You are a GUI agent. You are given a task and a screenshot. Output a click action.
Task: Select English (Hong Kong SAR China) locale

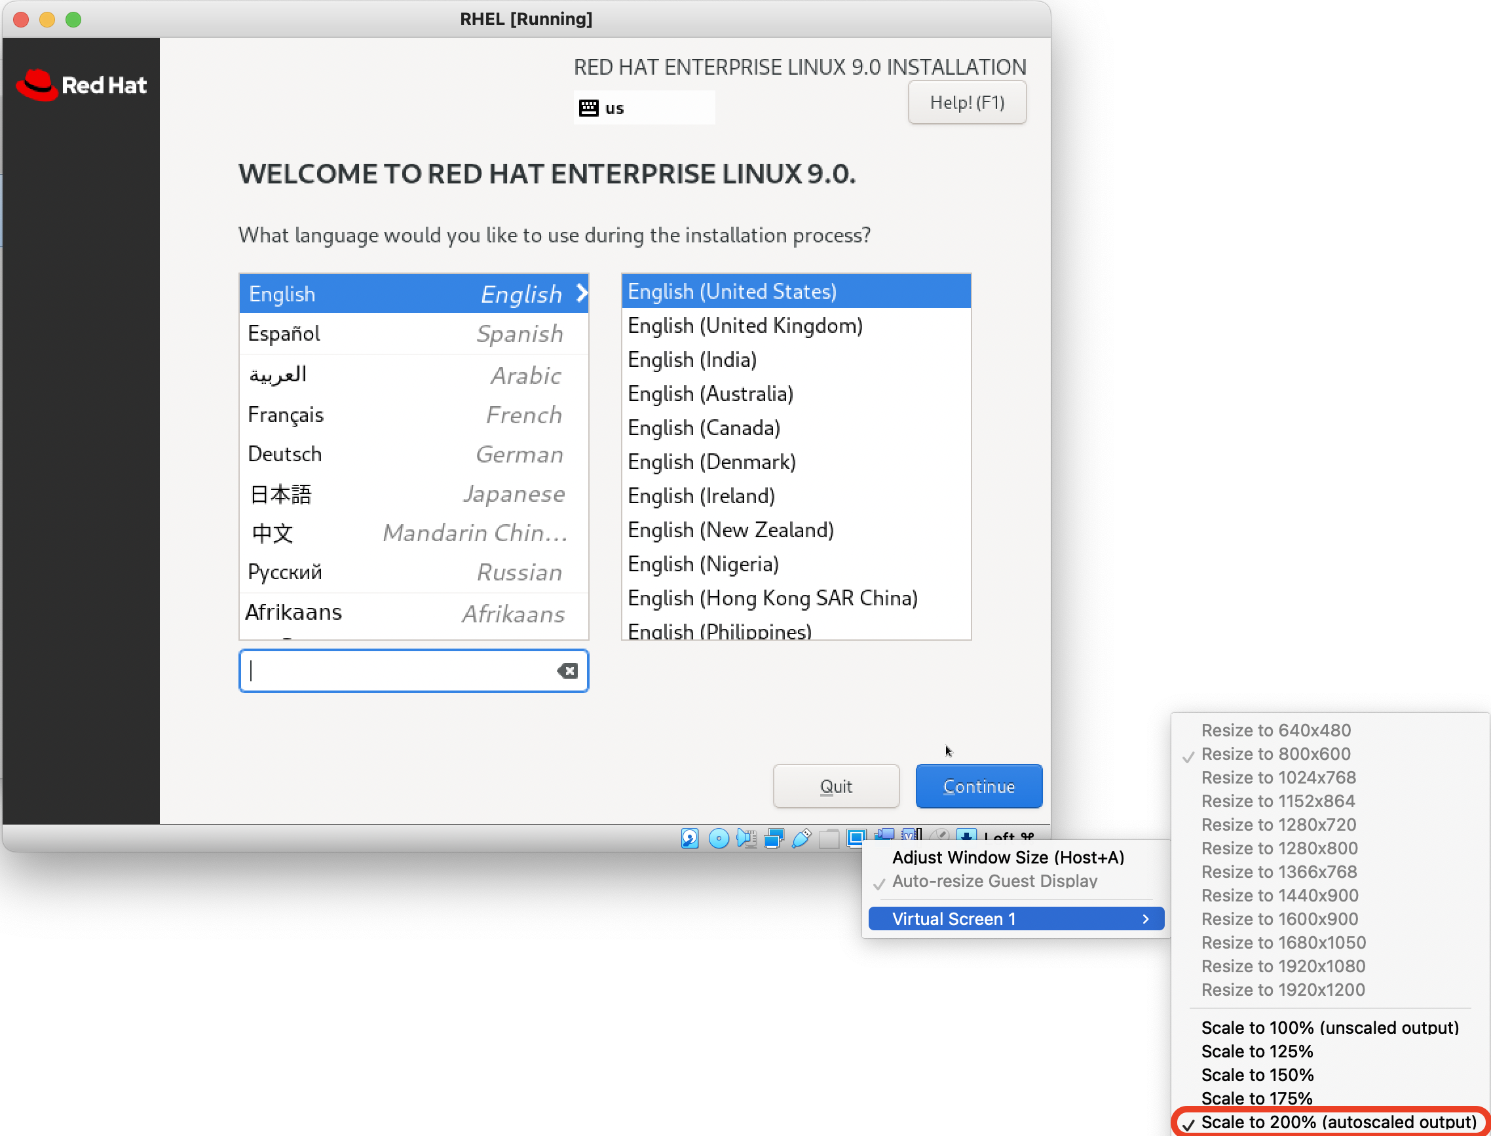point(796,597)
